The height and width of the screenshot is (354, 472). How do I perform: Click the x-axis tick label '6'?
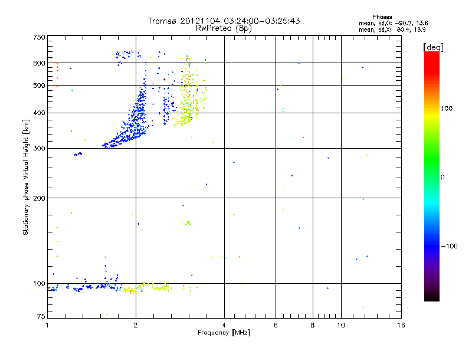(x=276, y=325)
